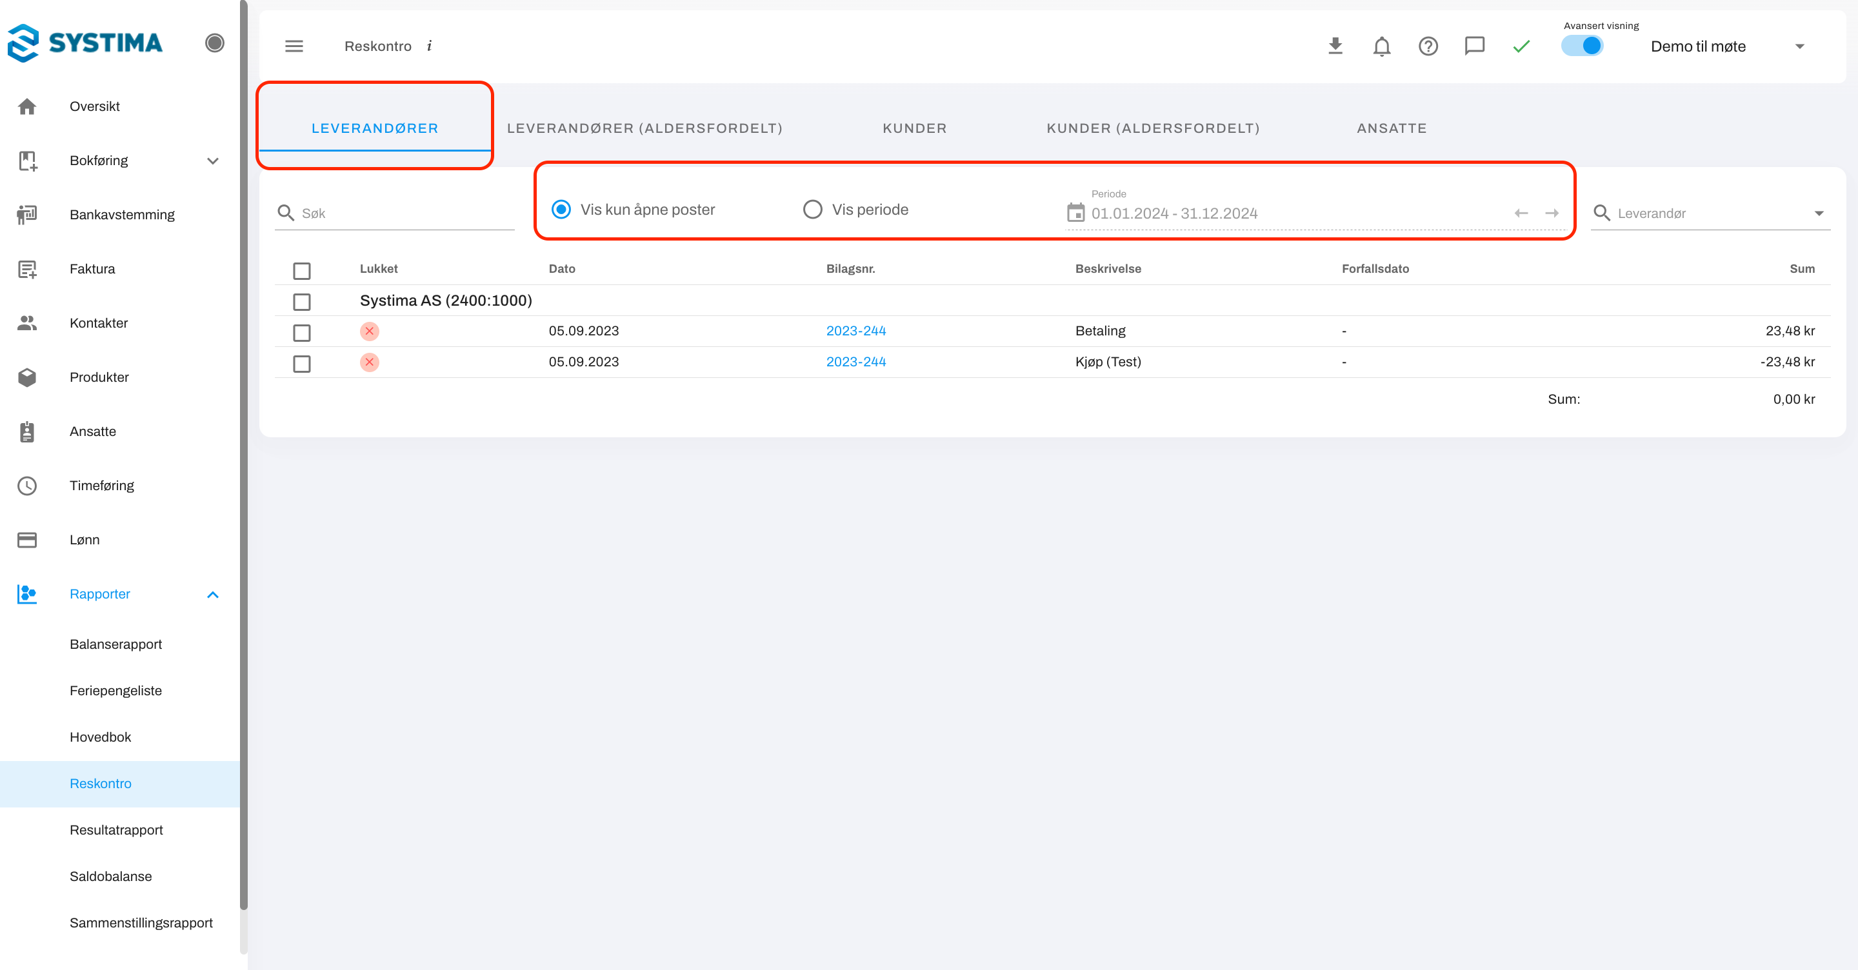
Task: Click the green checkmark icon
Action: (1521, 46)
